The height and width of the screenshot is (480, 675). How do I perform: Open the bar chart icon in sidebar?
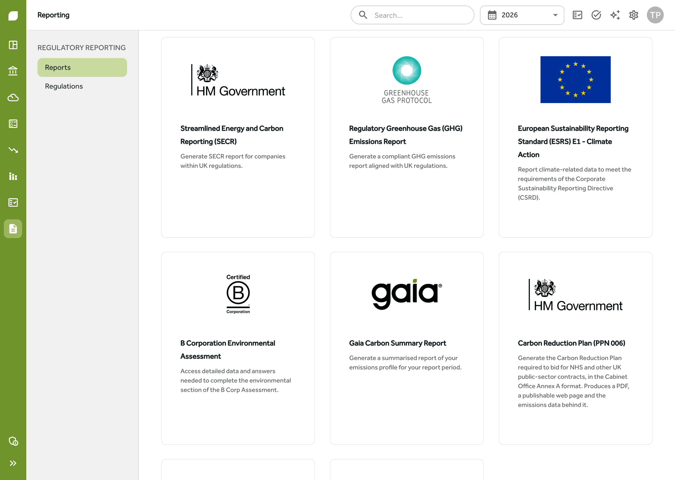pos(13,176)
